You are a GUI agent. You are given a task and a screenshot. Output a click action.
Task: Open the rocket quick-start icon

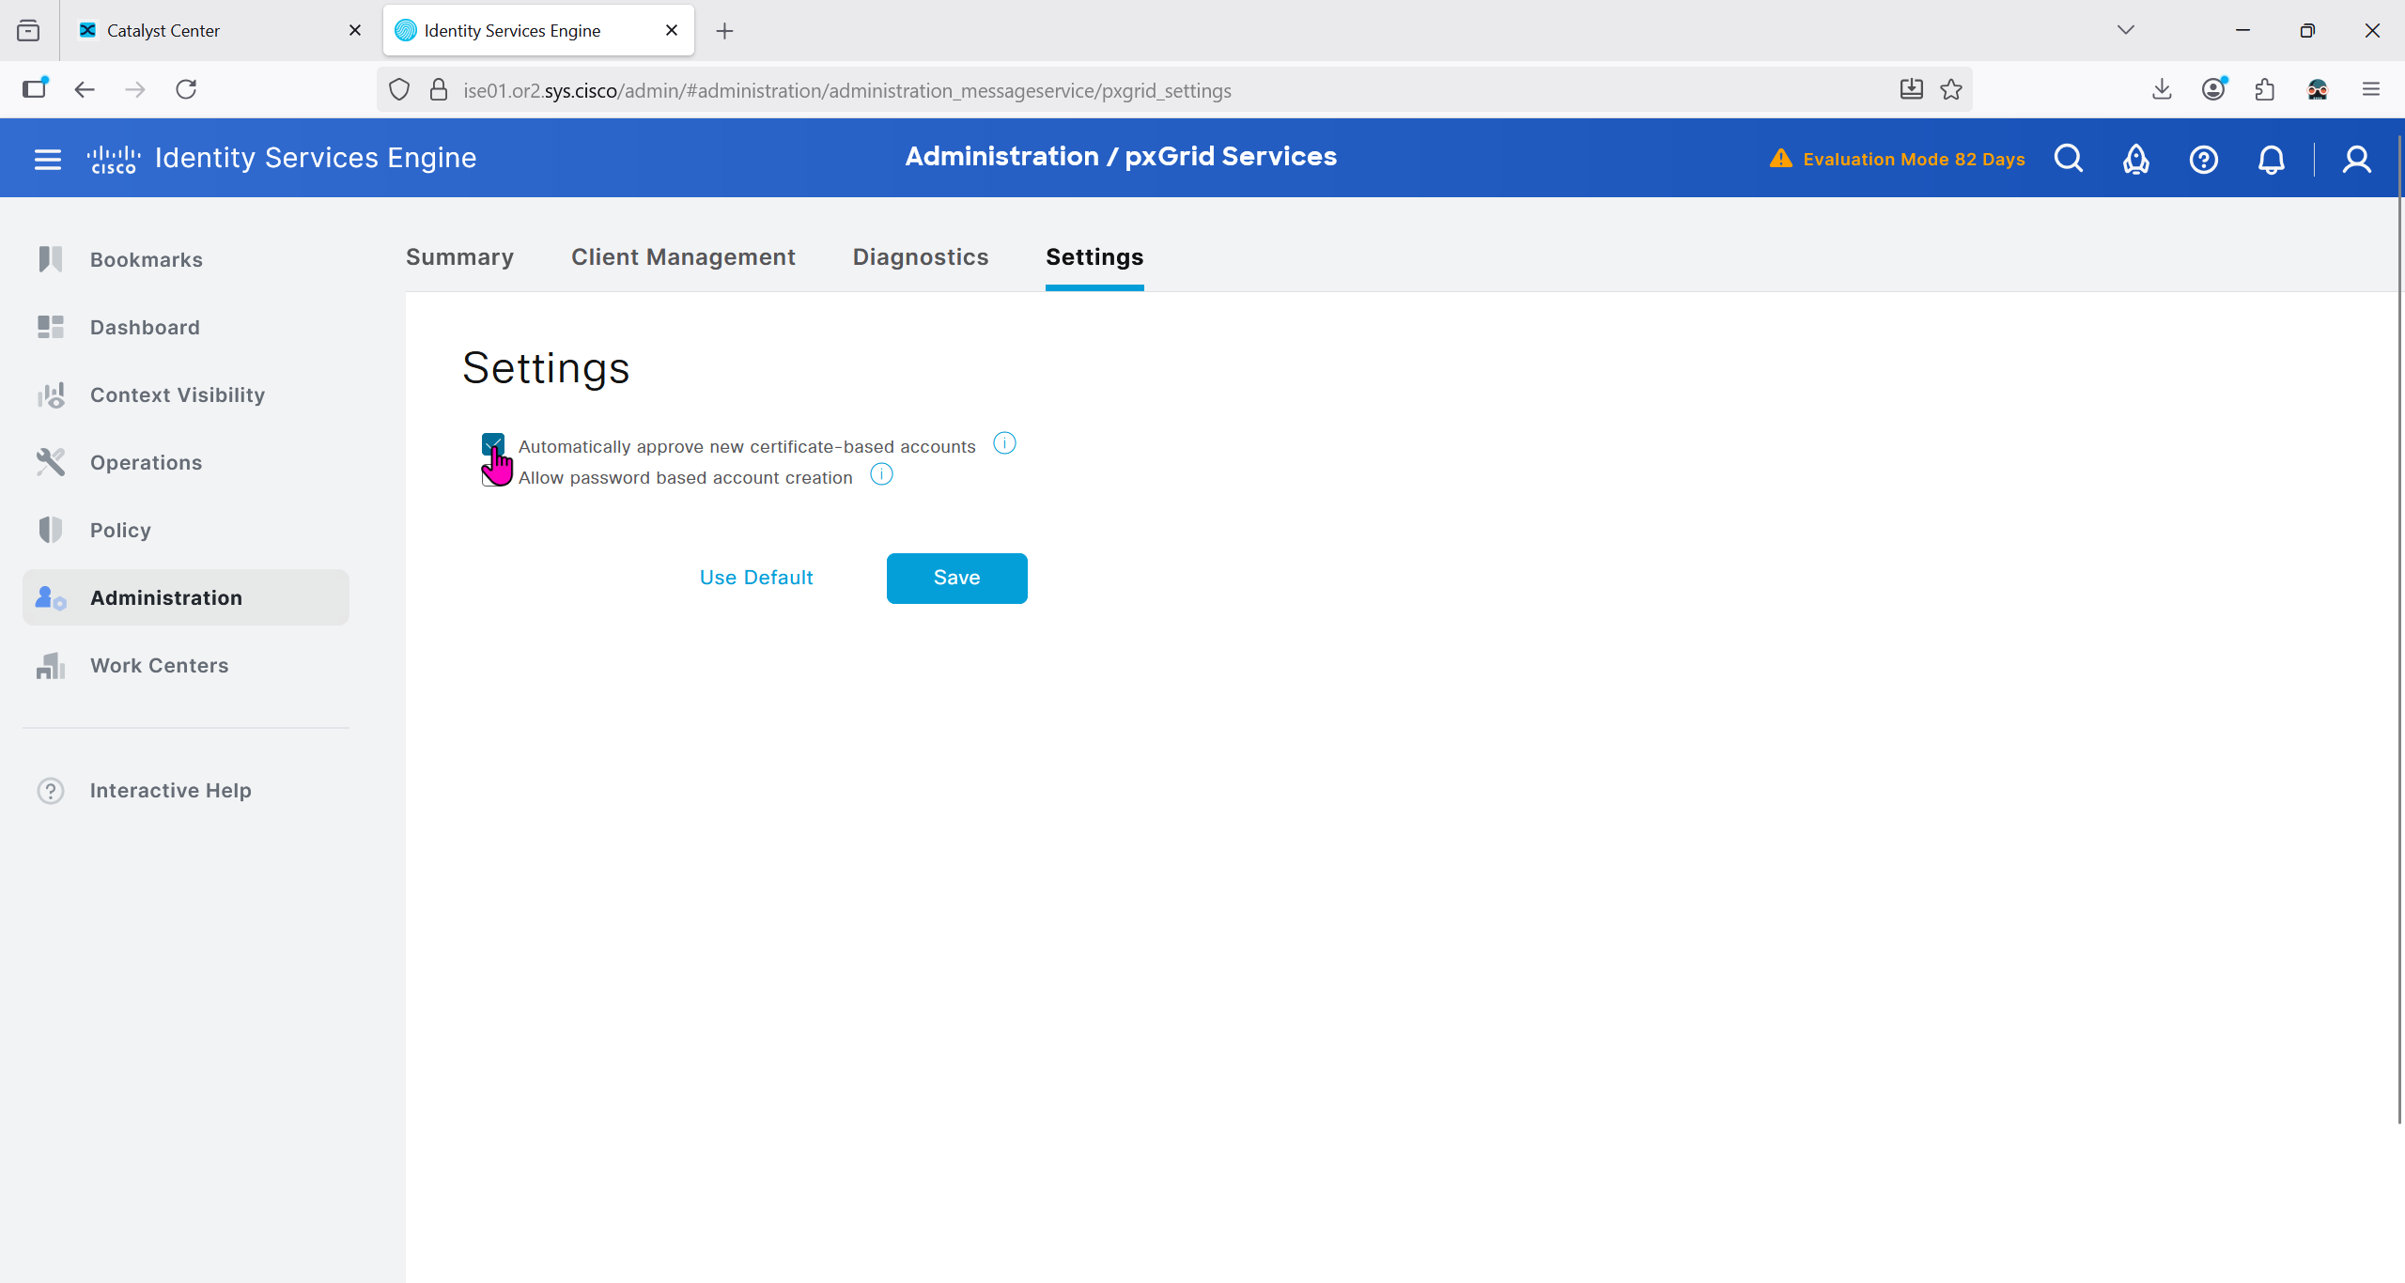pyautogui.click(x=2135, y=159)
